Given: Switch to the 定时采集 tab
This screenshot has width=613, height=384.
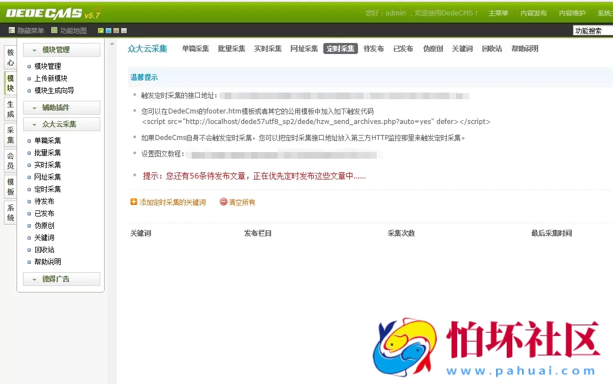Looking at the screenshot, I should pos(340,48).
